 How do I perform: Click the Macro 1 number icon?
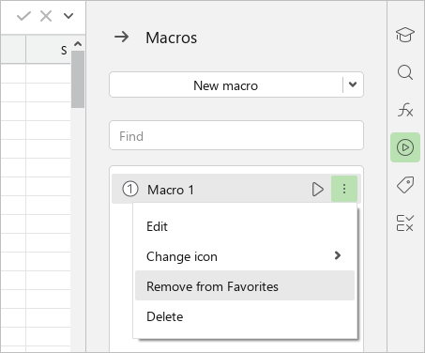tap(130, 190)
